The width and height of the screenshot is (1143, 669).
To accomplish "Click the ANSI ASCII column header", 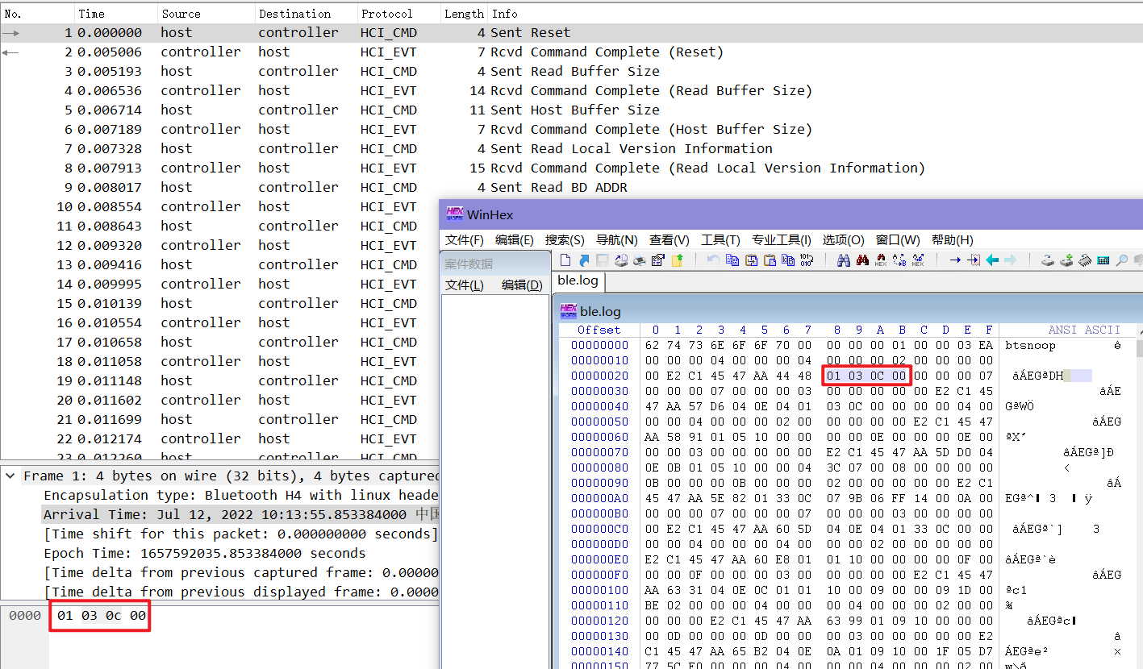I will 1084,330.
